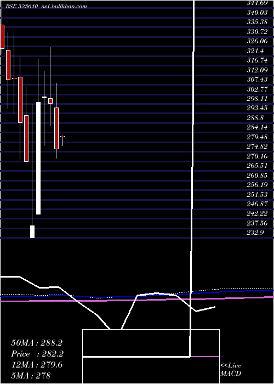Click the Live MACD label

coord(231,369)
